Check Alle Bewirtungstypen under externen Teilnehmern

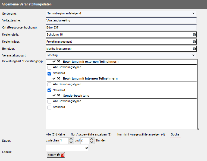(49, 68)
